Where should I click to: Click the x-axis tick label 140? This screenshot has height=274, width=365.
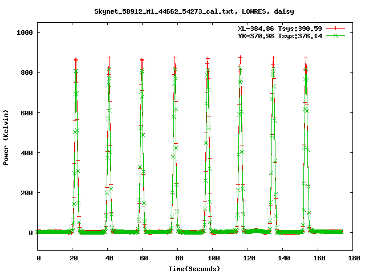(x=284, y=258)
